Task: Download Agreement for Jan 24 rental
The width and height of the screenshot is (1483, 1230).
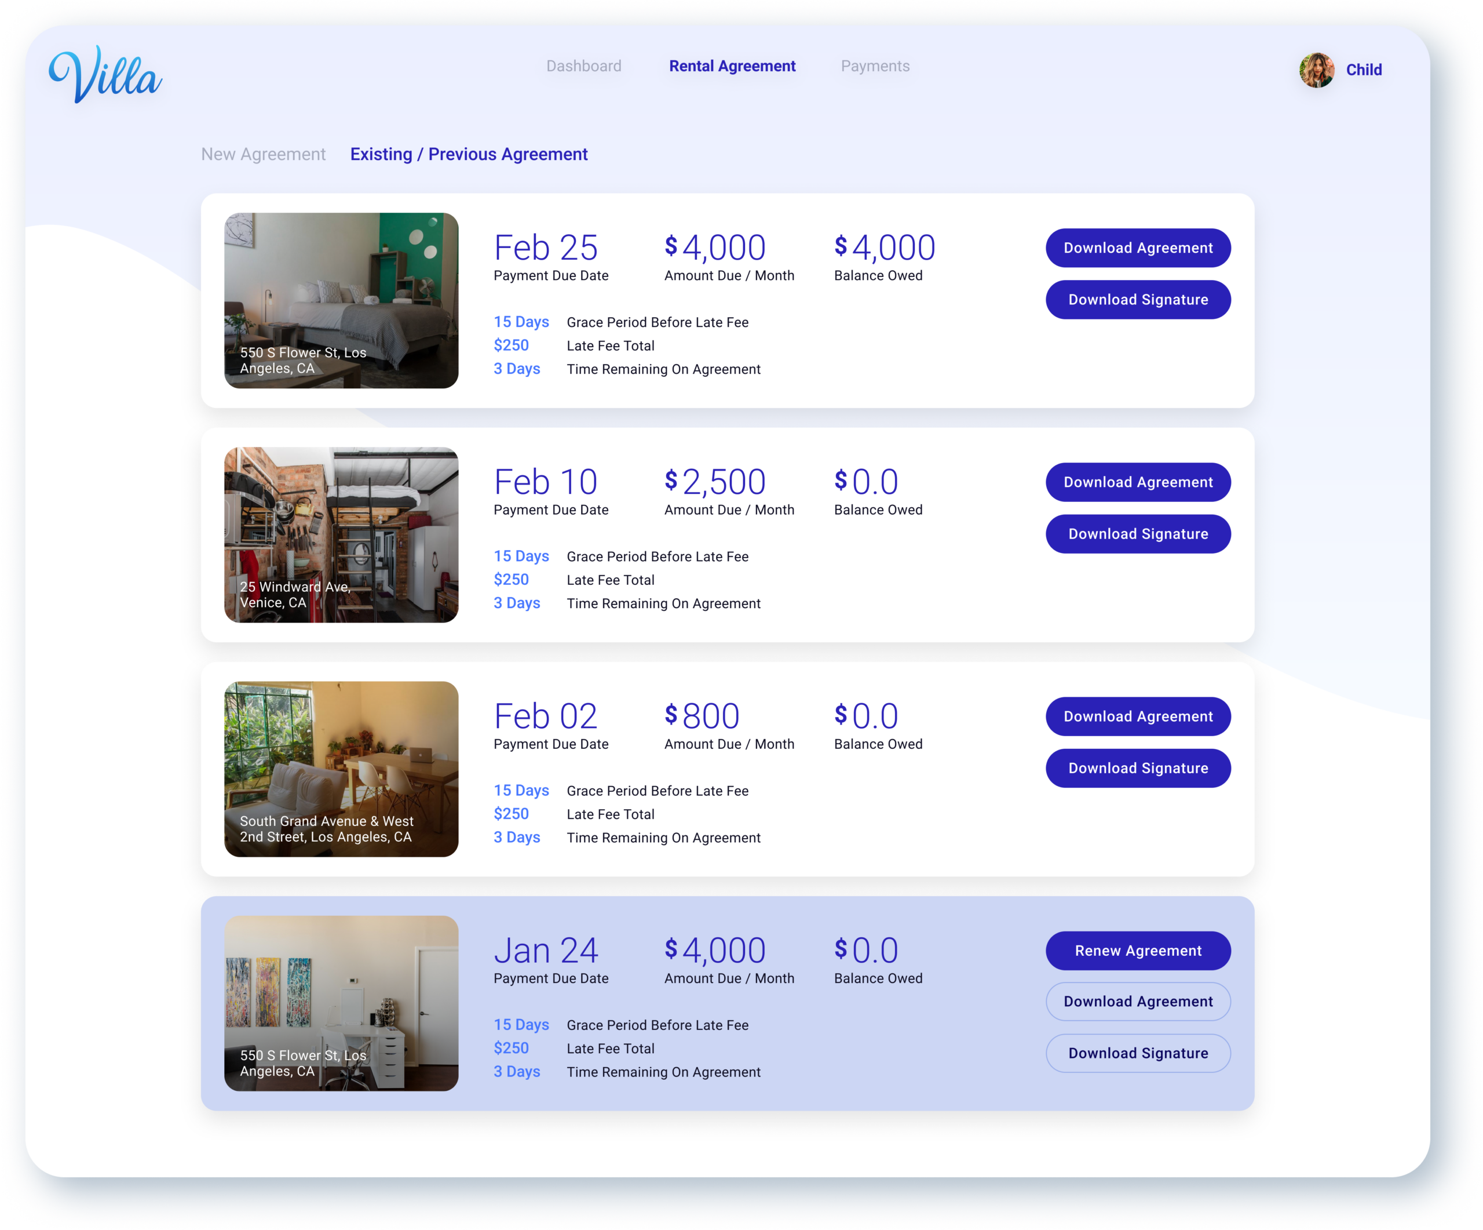Action: click(1138, 1001)
